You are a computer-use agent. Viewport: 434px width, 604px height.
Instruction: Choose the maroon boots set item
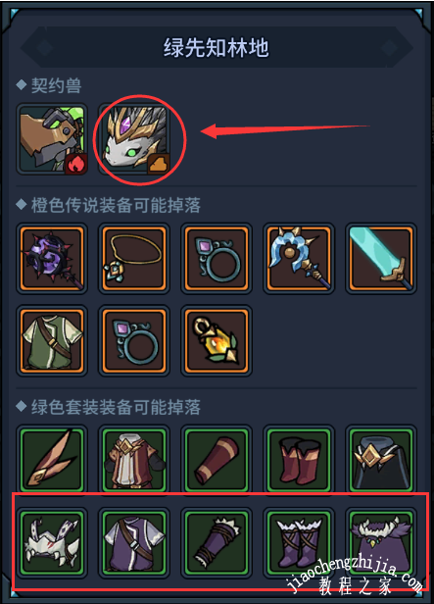pyautogui.click(x=299, y=460)
